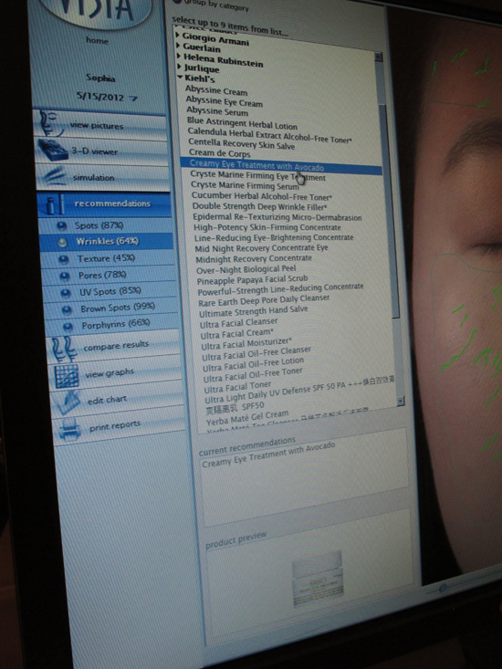Click the product list scroll up arrow
This screenshot has height=669, width=502.
pos(378,57)
